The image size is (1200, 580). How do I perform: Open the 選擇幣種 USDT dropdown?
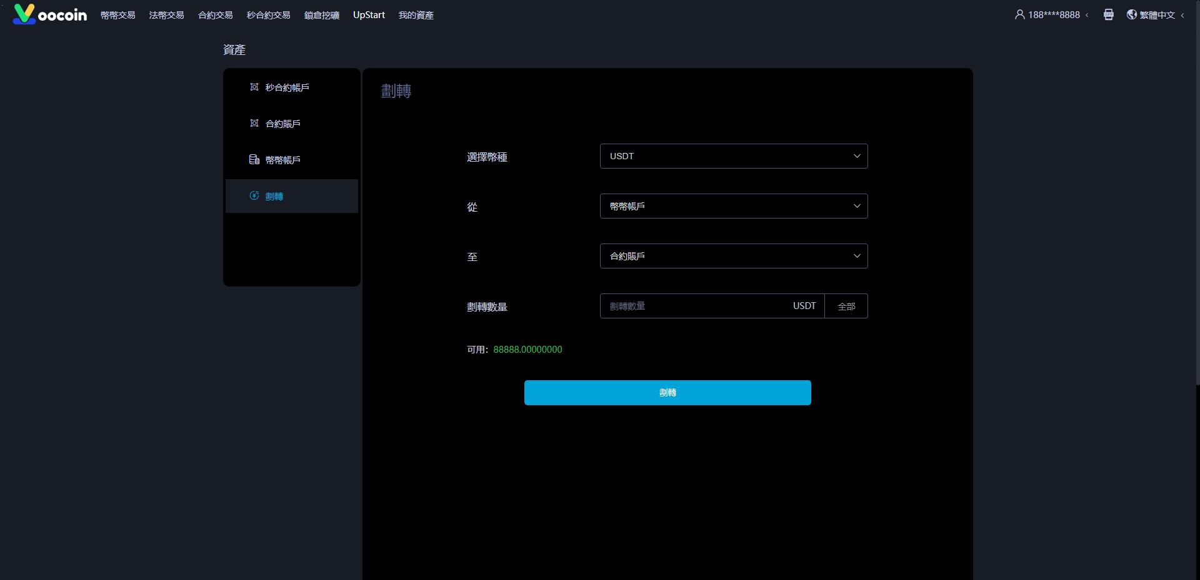pyautogui.click(x=733, y=156)
